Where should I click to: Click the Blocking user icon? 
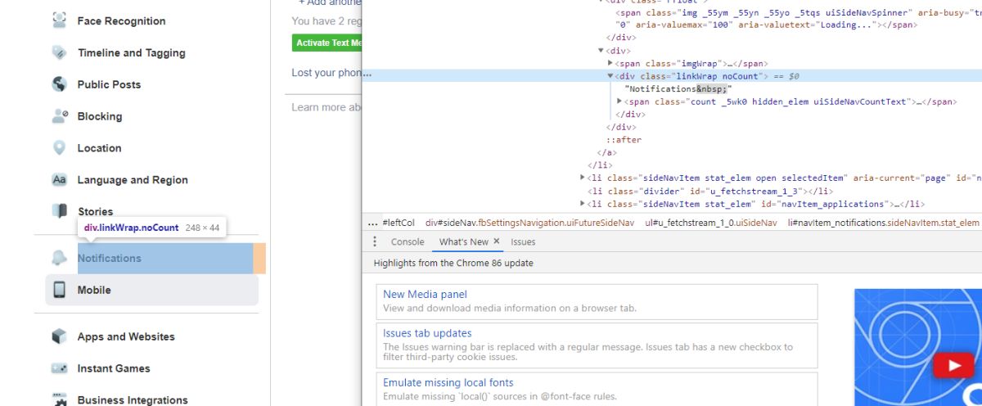click(x=59, y=116)
